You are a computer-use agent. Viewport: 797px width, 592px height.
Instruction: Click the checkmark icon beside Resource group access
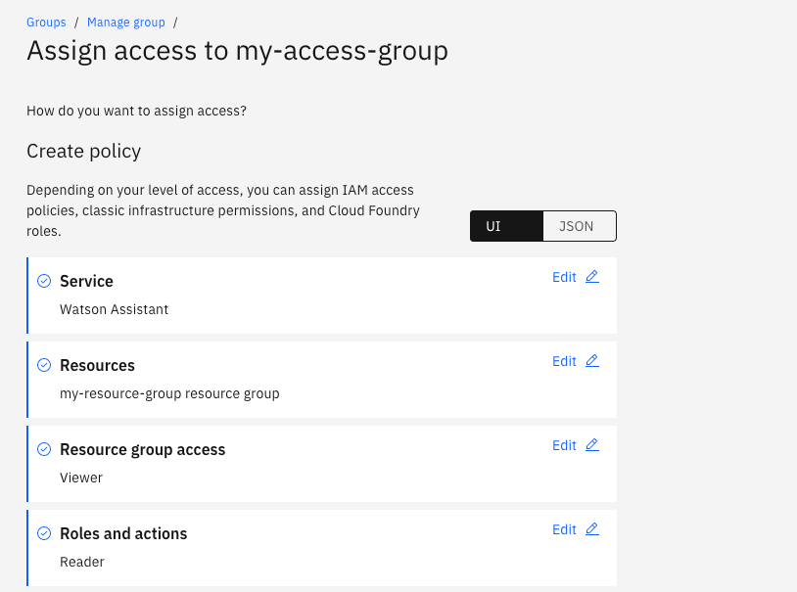(44, 449)
